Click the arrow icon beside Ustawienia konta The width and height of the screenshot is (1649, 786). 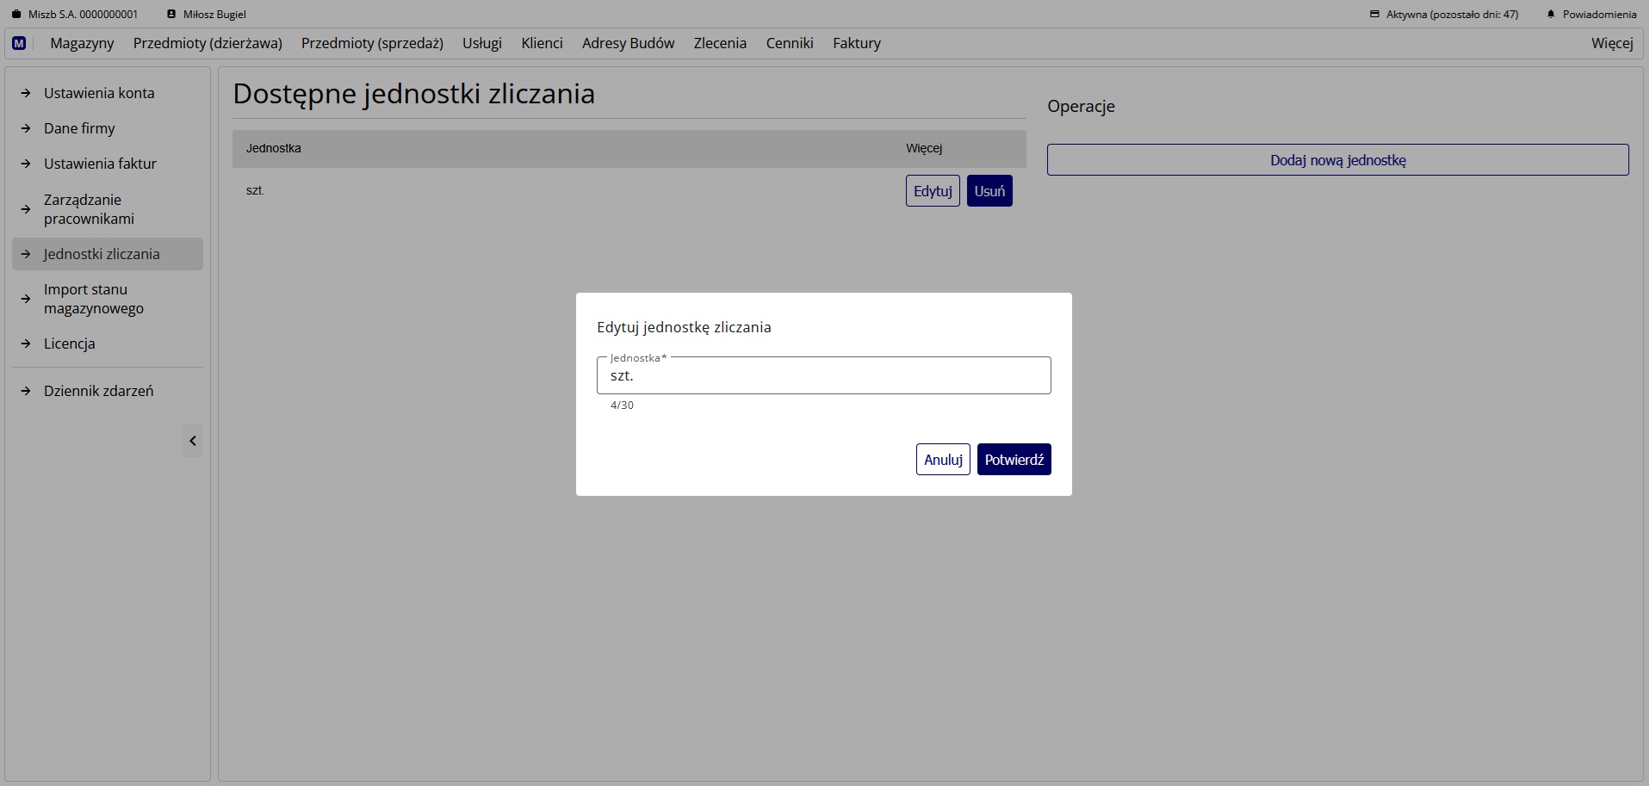(x=26, y=93)
